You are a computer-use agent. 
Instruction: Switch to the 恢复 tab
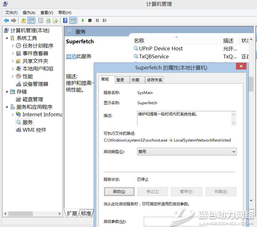[136, 80]
